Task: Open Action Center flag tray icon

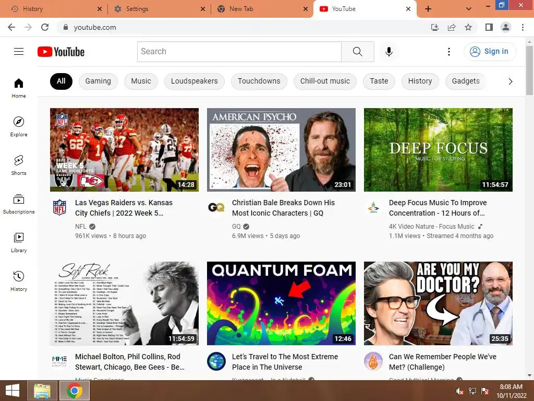Action: pyautogui.click(x=485, y=391)
